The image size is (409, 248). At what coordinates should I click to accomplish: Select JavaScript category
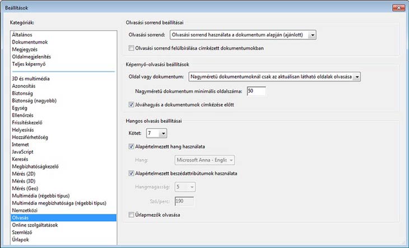[x=64, y=152]
